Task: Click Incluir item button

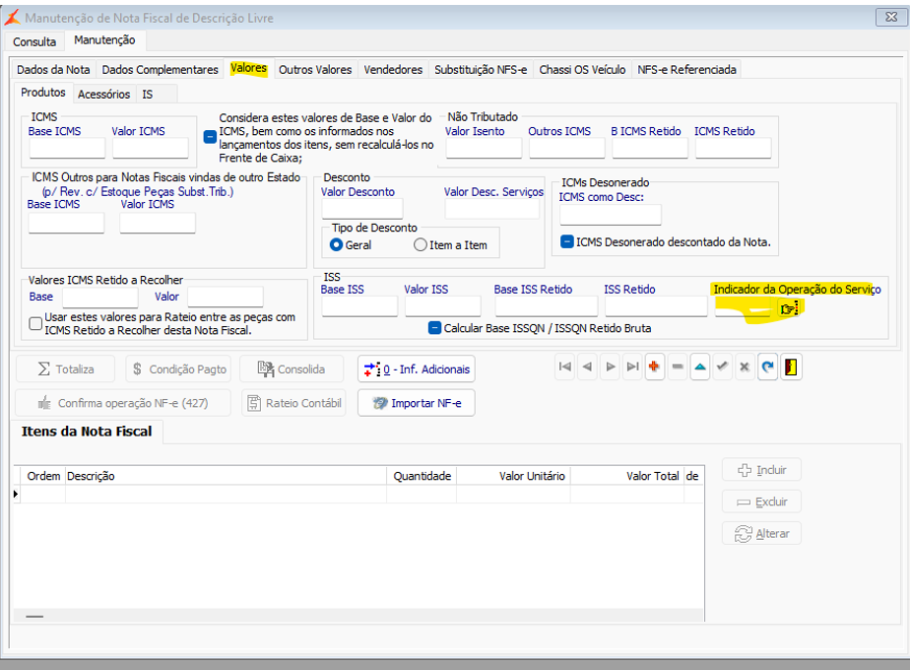Action: tap(761, 470)
